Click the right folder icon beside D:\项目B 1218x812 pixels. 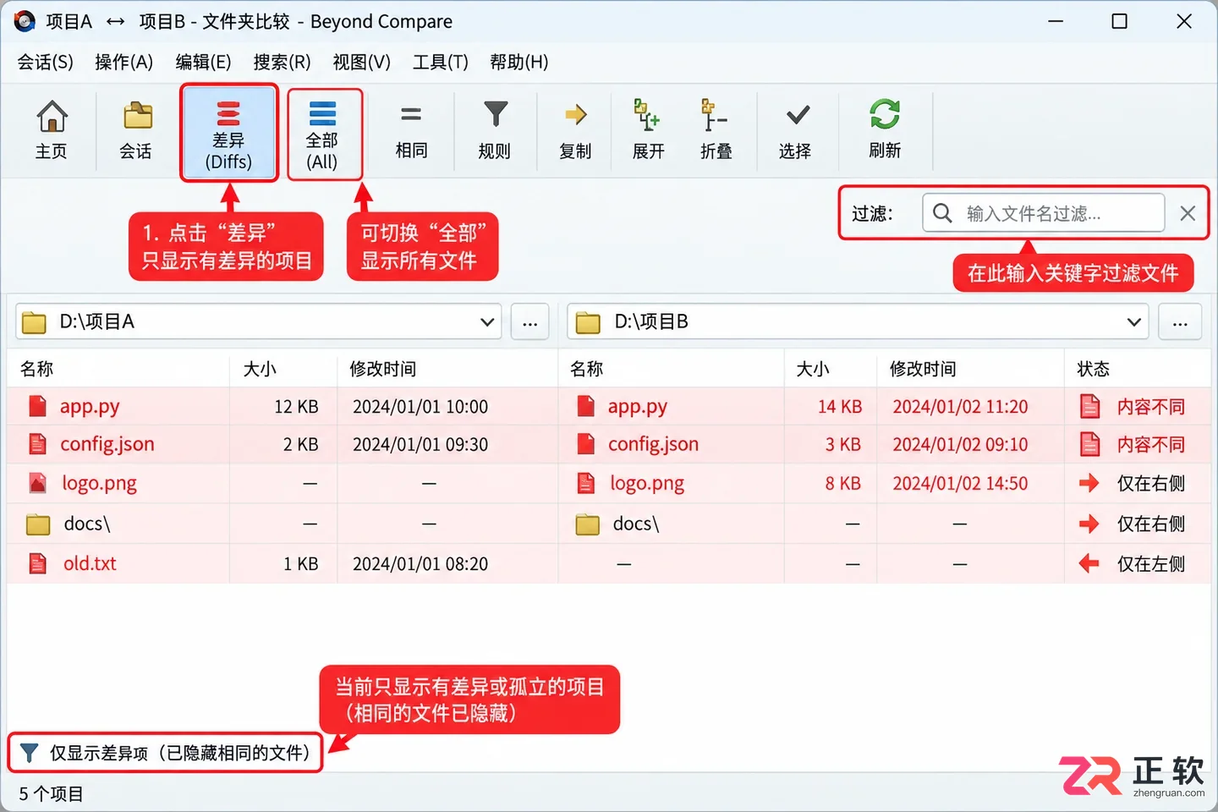point(588,322)
